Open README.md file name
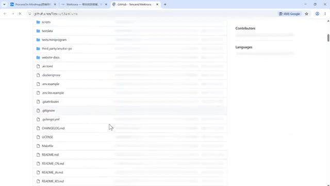 pyautogui.click(x=50, y=155)
